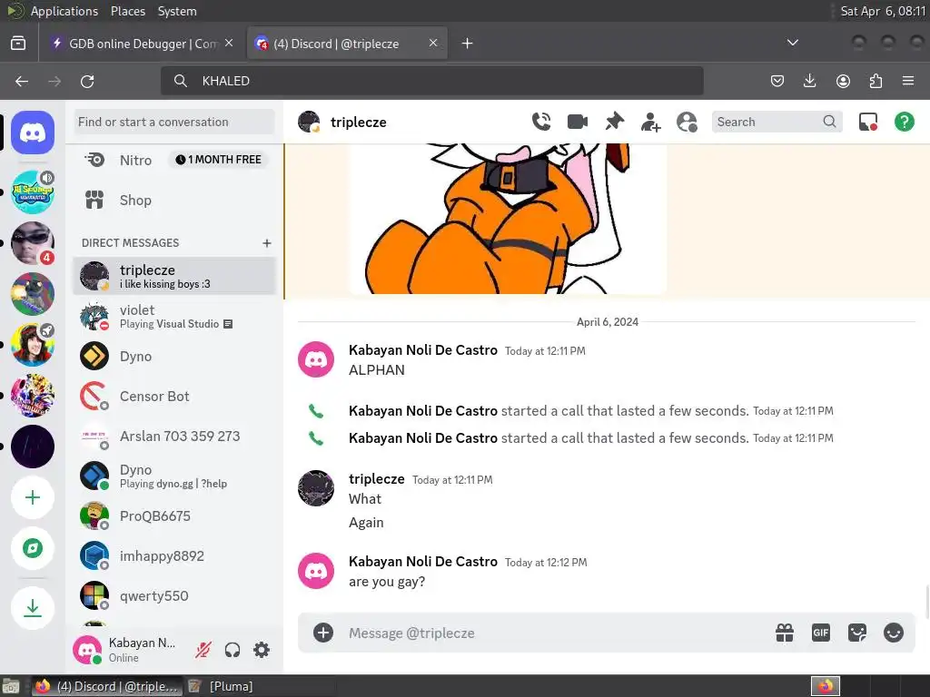Open Pocket save button
The height and width of the screenshot is (697, 930).
pos(777,81)
